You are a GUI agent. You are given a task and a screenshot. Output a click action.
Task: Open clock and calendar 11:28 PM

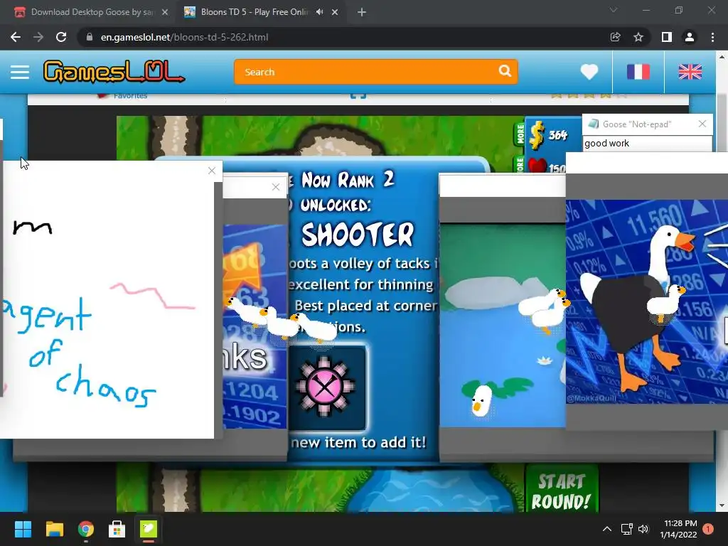point(678,529)
